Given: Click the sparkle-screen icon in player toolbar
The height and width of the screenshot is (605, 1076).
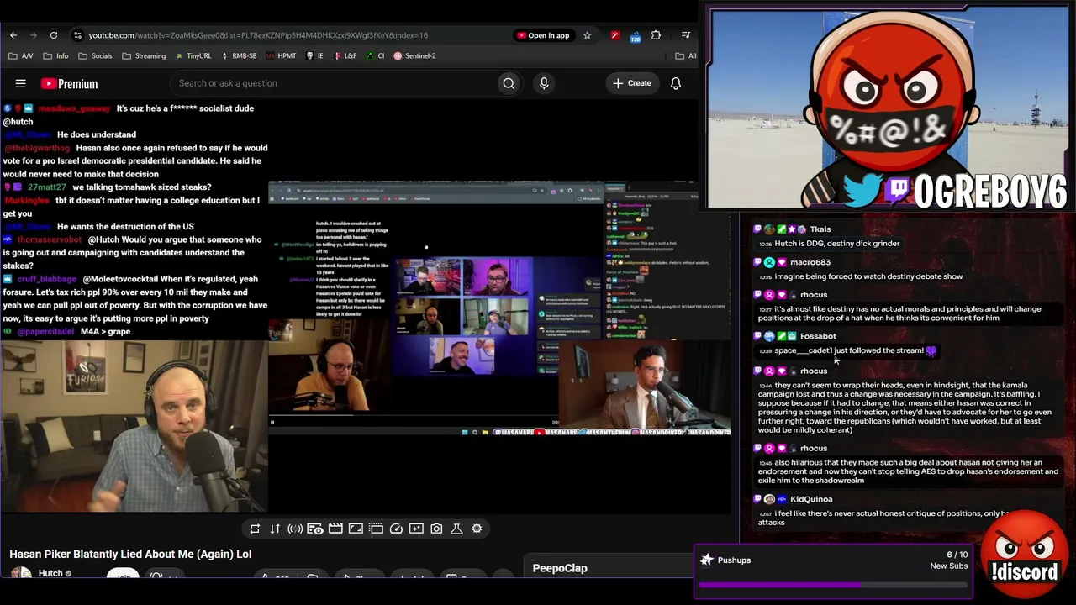Looking at the screenshot, I should pyautogui.click(x=416, y=529).
